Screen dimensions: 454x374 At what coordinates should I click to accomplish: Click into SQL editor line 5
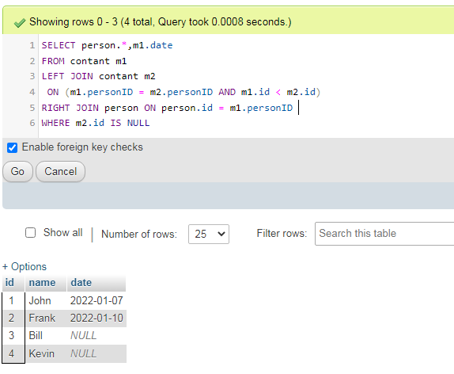coord(168,108)
